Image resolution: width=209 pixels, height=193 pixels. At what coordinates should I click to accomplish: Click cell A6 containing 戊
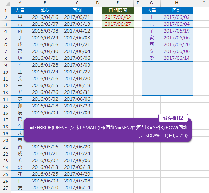pyautogui.click(x=20, y=45)
